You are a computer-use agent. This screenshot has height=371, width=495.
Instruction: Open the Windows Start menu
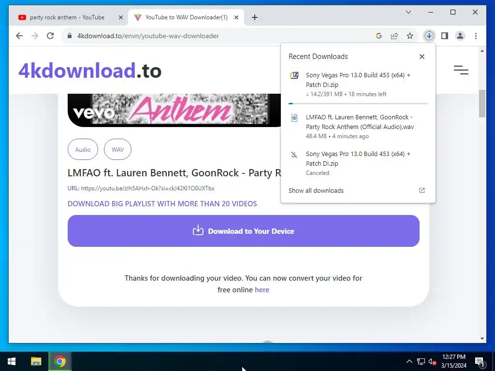(x=12, y=361)
